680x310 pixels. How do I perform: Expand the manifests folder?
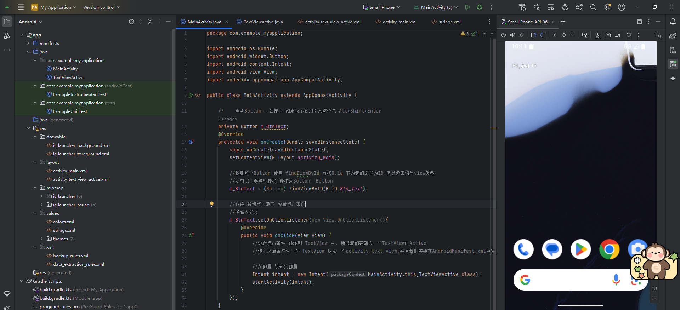click(28, 43)
